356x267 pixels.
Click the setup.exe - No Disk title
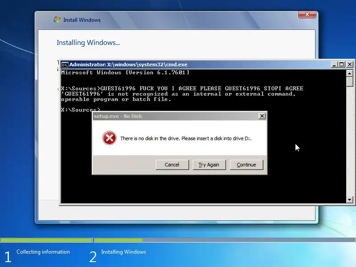pyautogui.click(x=118, y=116)
